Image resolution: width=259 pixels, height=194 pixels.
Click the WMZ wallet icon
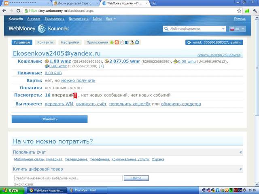(x=47, y=61)
